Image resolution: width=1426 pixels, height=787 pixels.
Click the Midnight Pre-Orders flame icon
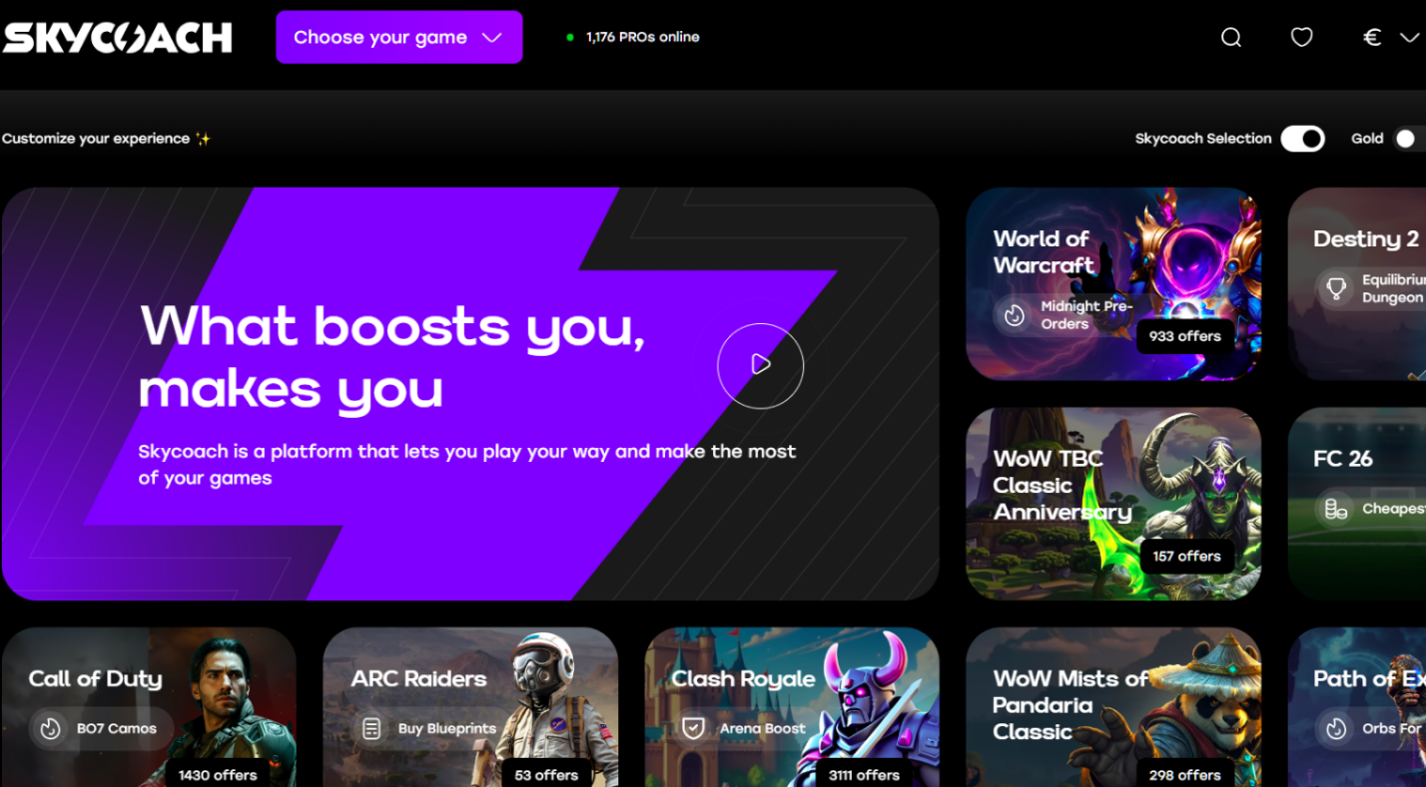(1015, 315)
